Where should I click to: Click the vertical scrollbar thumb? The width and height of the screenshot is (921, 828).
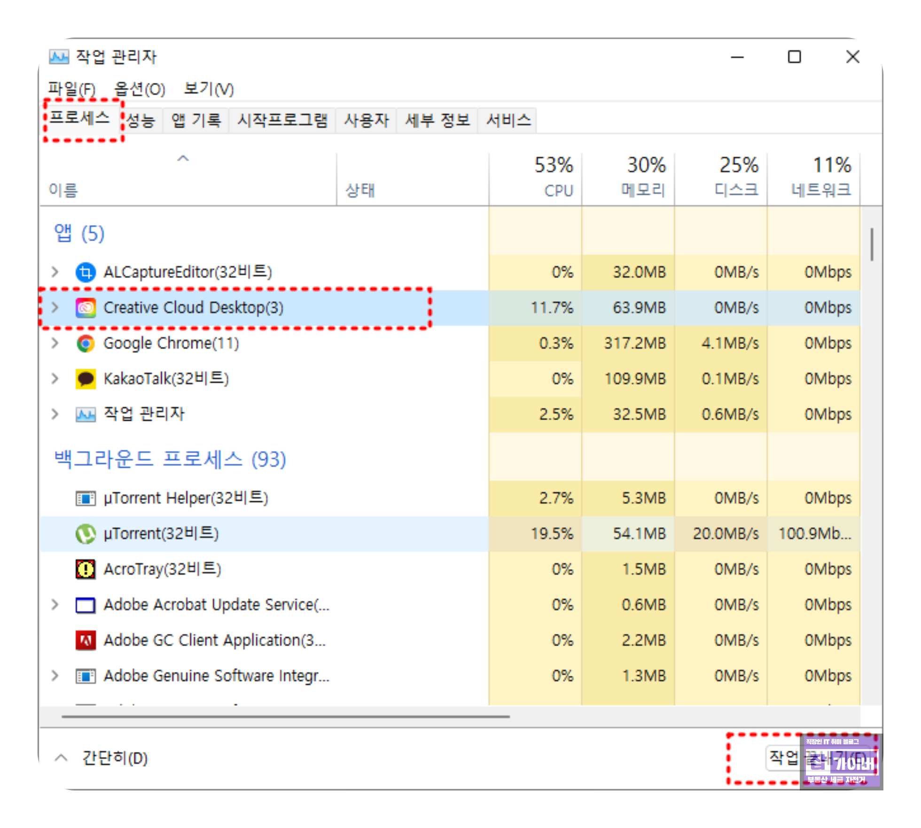click(x=872, y=244)
